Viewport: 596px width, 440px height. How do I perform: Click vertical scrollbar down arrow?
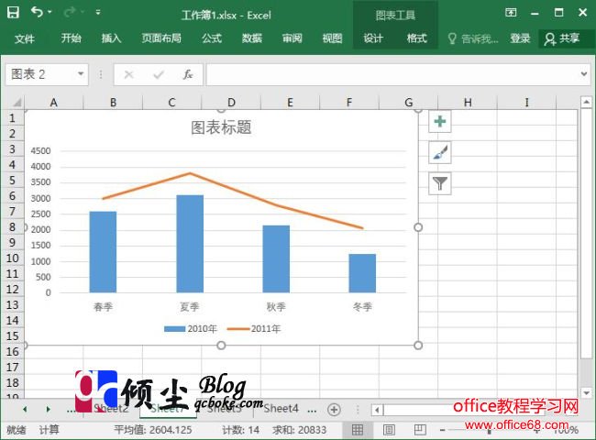[586, 393]
